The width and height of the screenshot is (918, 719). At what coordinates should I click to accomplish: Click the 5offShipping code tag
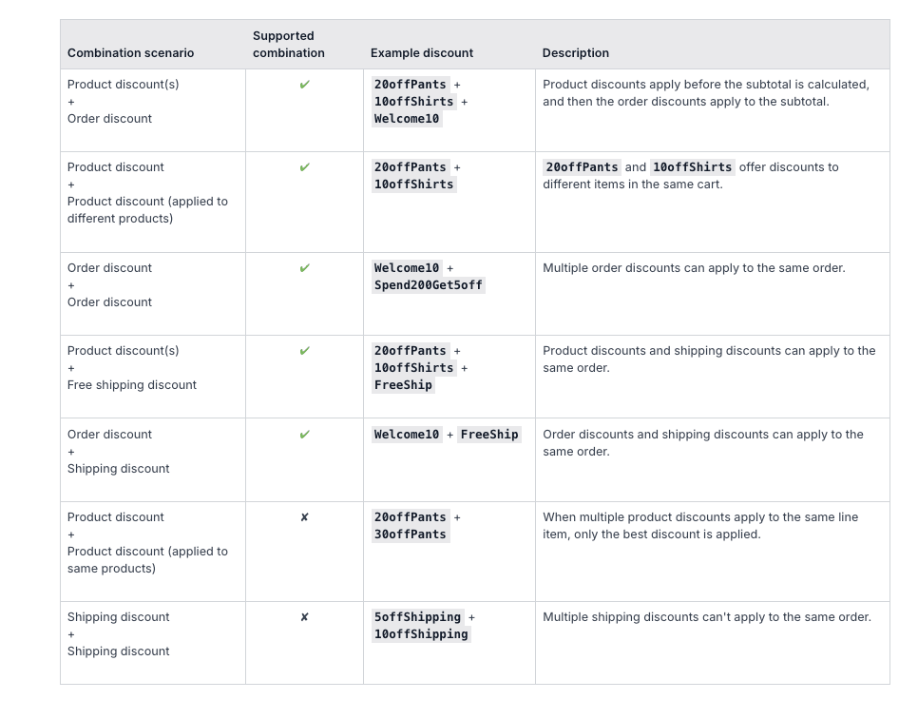click(417, 616)
